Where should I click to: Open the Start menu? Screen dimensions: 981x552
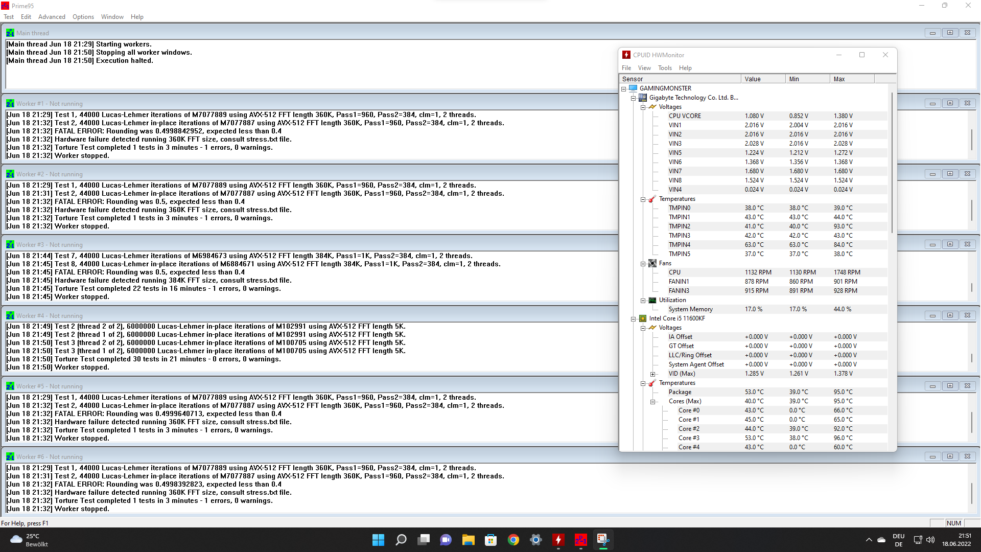pos(378,540)
